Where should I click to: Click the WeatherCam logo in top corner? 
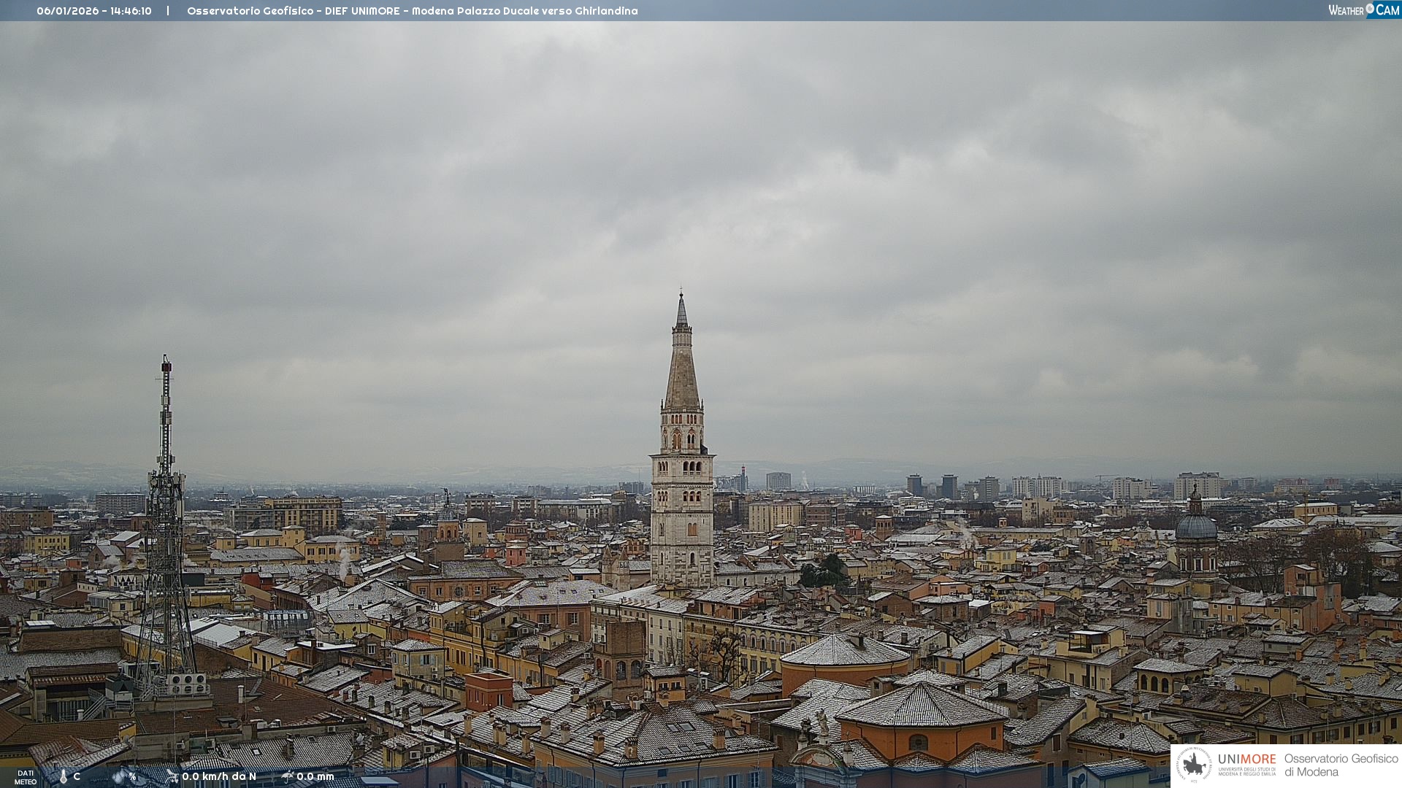point(1363,9)
